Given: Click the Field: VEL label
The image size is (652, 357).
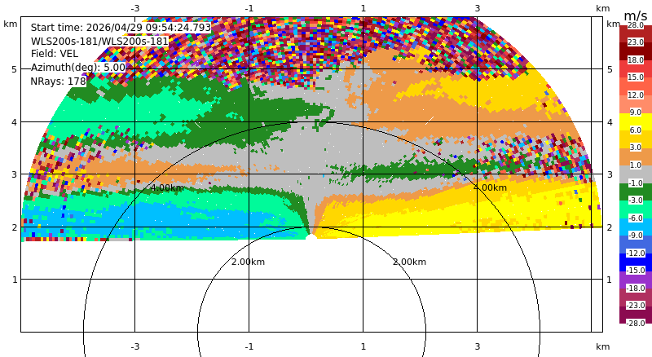Looking at the screenshot, I should click(x=55, y=54).
